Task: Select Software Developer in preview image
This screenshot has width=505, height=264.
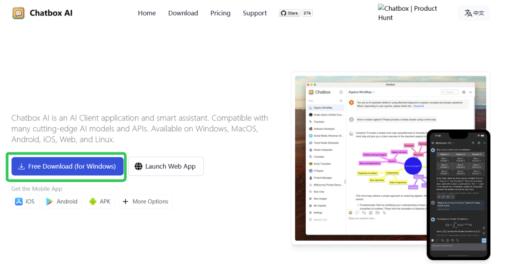Action: (324, 129)
